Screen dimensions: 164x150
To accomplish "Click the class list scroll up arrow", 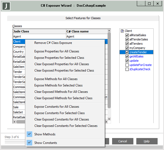I will pos(109,31).
